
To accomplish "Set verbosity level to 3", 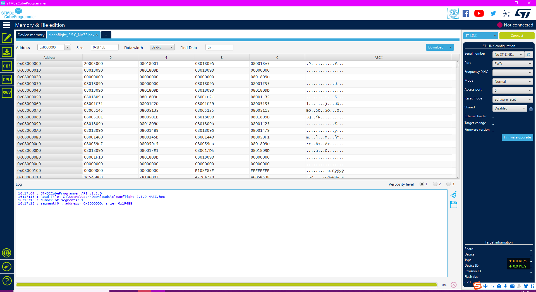I will pos(449,184).
